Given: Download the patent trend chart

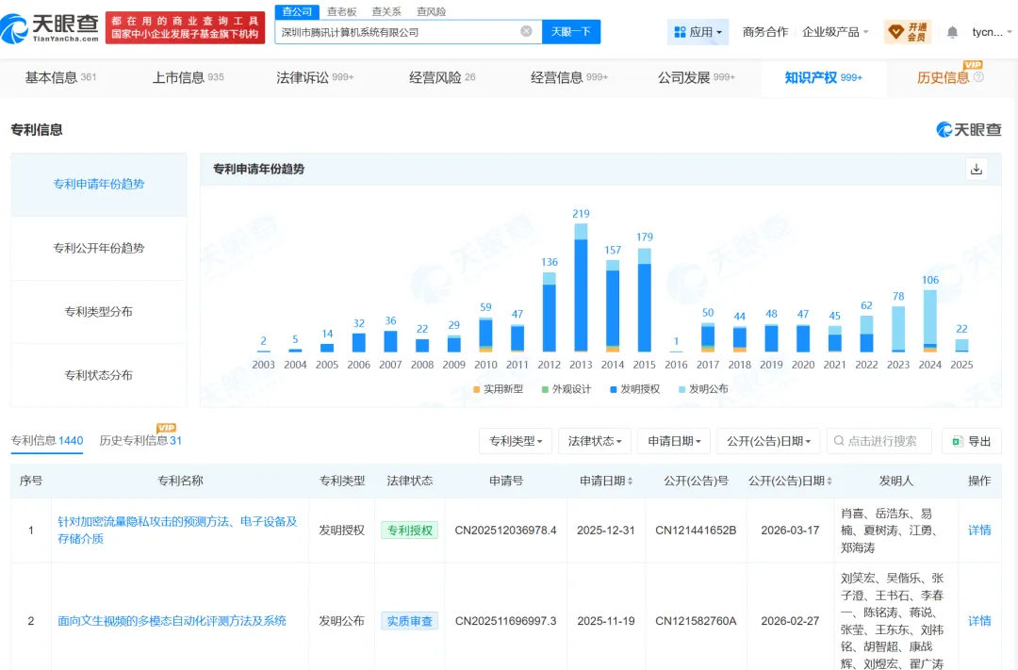Looking at the screenshot, I should (x=977, y=170).
